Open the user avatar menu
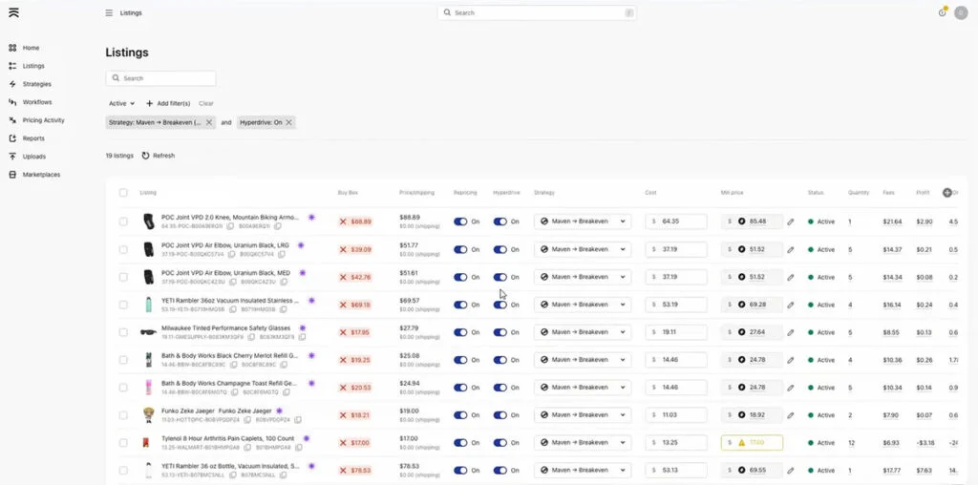 tap(961, 12)
